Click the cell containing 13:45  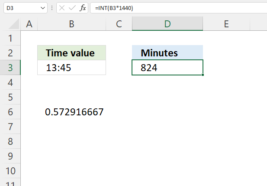(71, 67)
